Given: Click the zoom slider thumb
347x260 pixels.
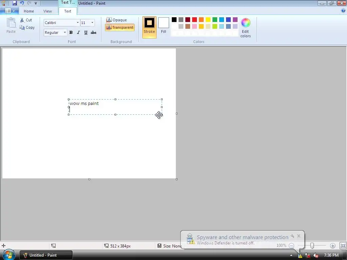Looking at the screenshot, I should (x=312, y=246).
